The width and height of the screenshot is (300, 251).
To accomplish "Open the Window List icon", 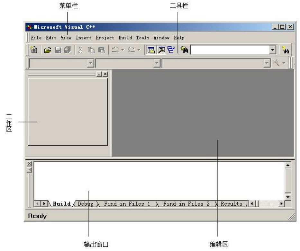I will point(171,50).
